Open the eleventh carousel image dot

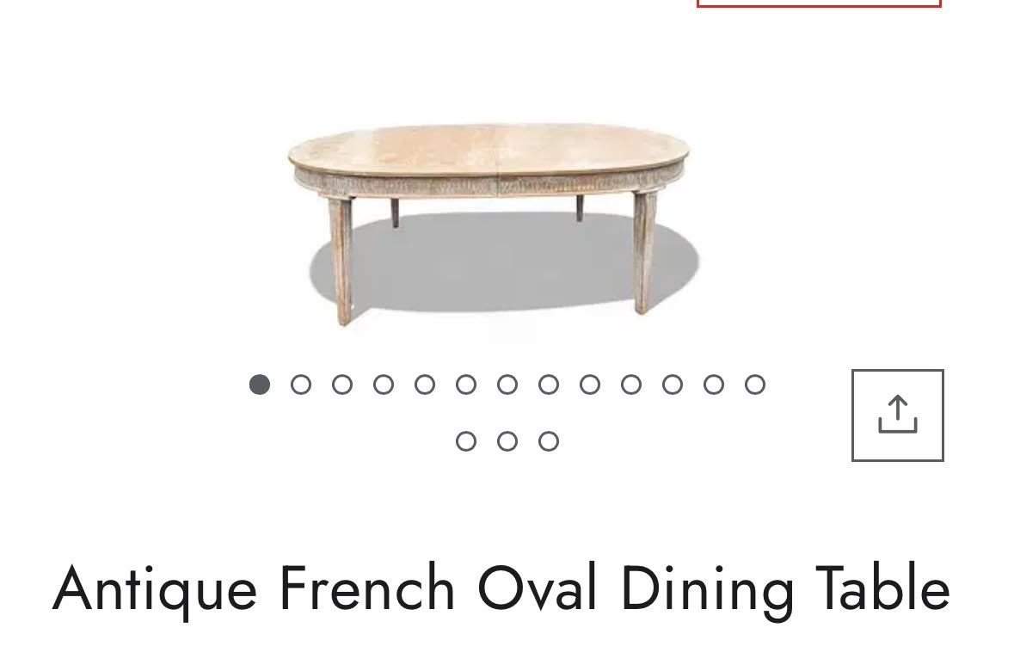tap(673, 385)
